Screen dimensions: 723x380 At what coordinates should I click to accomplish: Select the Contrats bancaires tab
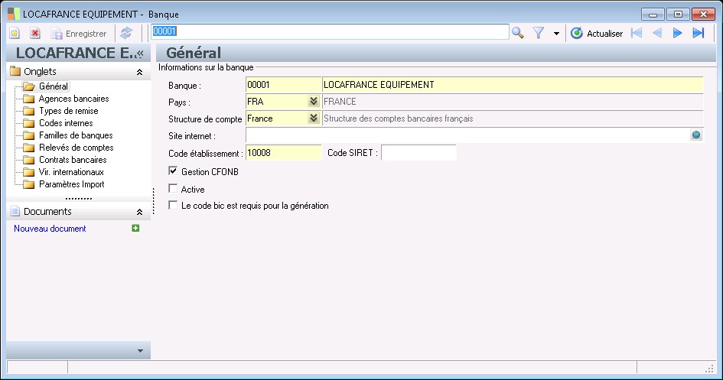pos(73,160)
